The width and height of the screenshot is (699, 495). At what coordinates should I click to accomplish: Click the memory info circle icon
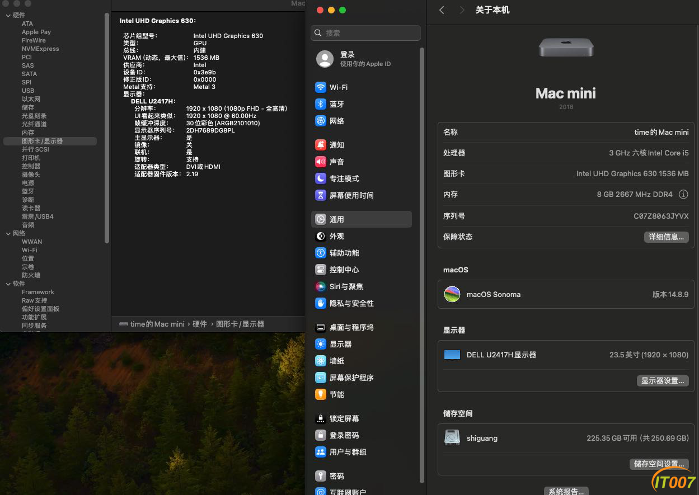point(683,195)
